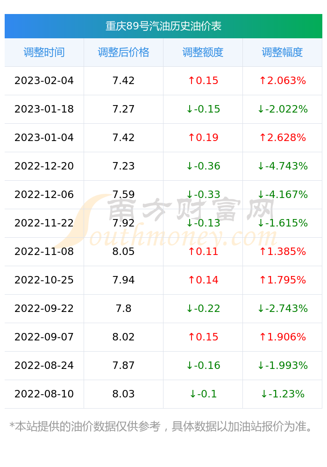Viewport: 327px width, 467px height.
Task: Select the 调整时间 column header
Action: pos(44,52)
